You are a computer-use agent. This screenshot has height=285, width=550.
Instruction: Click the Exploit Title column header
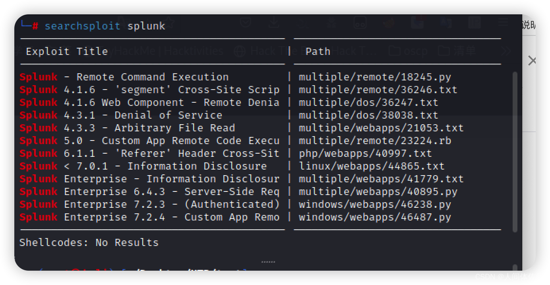coord(67,51)
